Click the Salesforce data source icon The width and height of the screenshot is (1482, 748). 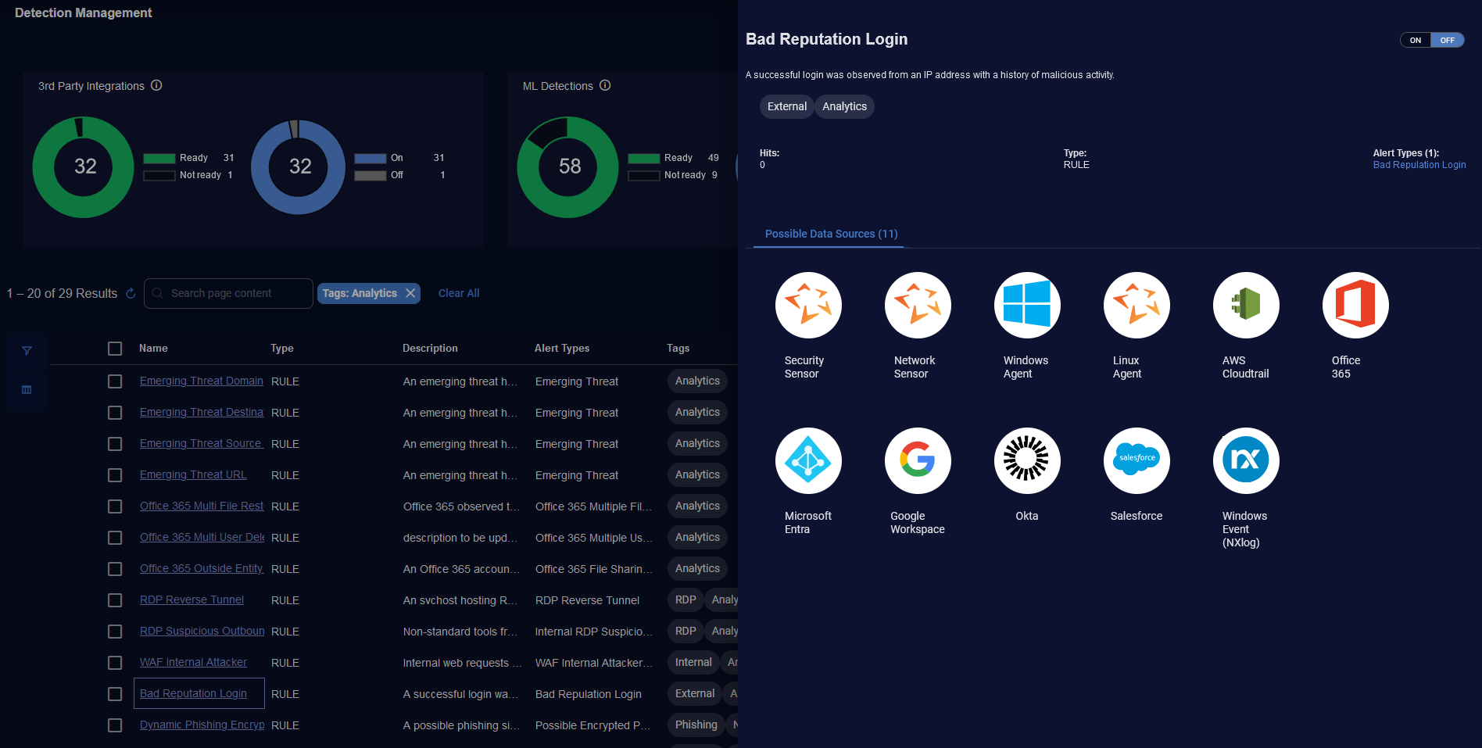click(1136, 460)
